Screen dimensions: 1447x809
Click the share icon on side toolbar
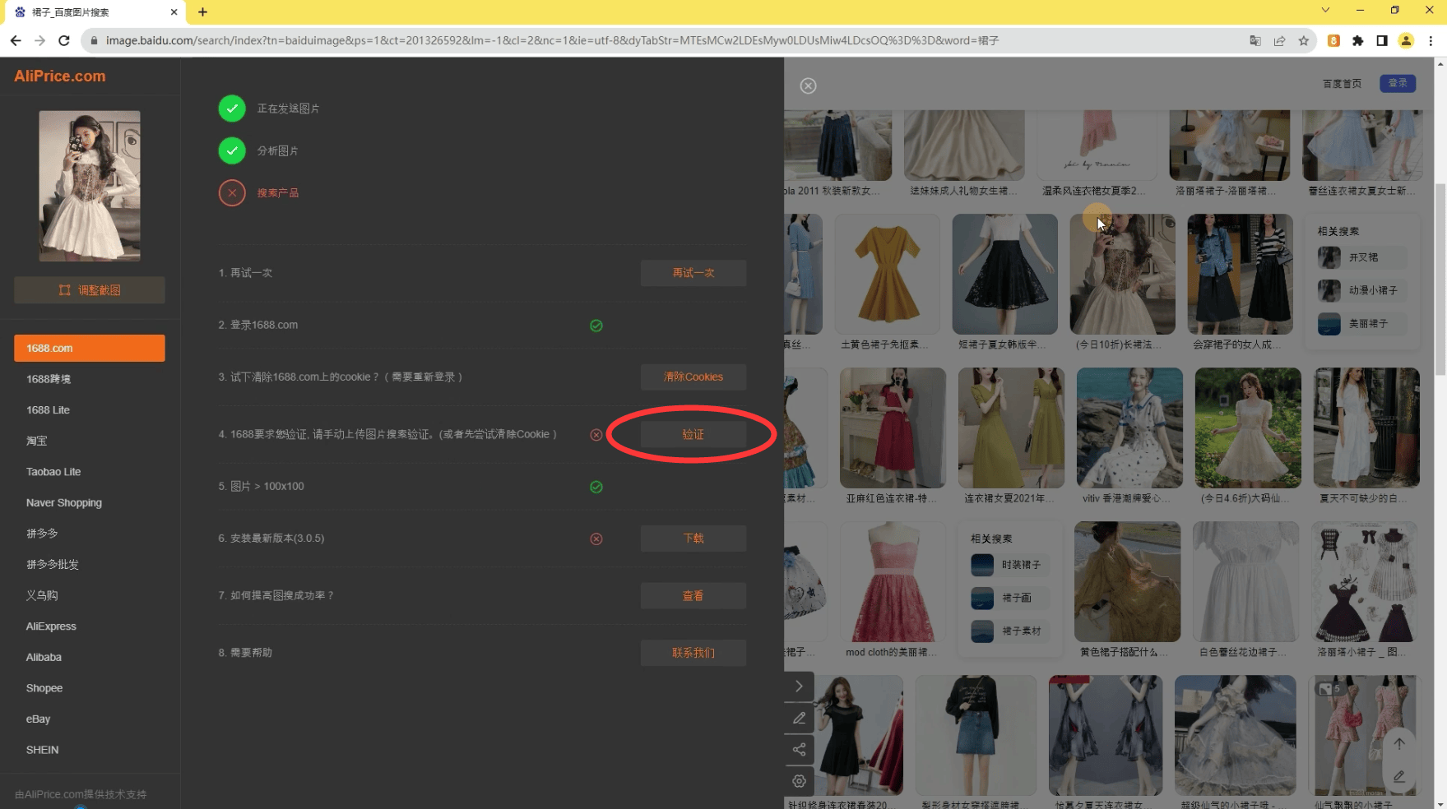(x=799, y=749)
